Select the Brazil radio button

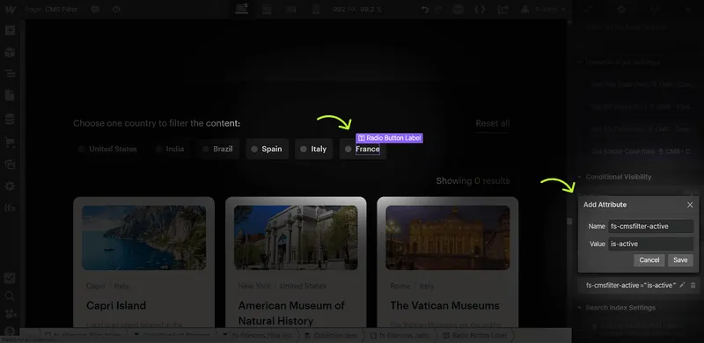(206, 149)
